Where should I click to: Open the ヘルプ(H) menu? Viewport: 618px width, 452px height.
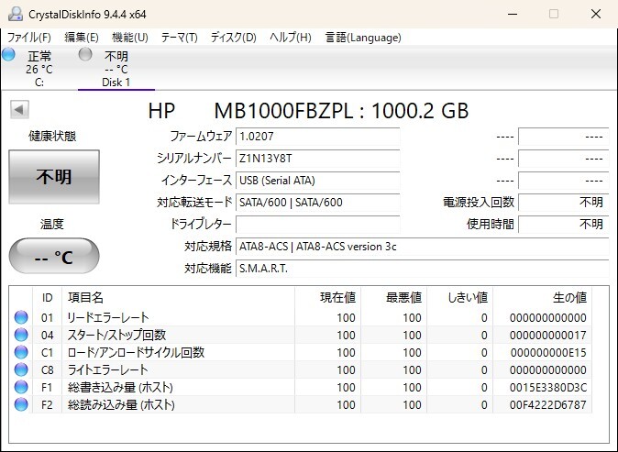pos(291,38)
